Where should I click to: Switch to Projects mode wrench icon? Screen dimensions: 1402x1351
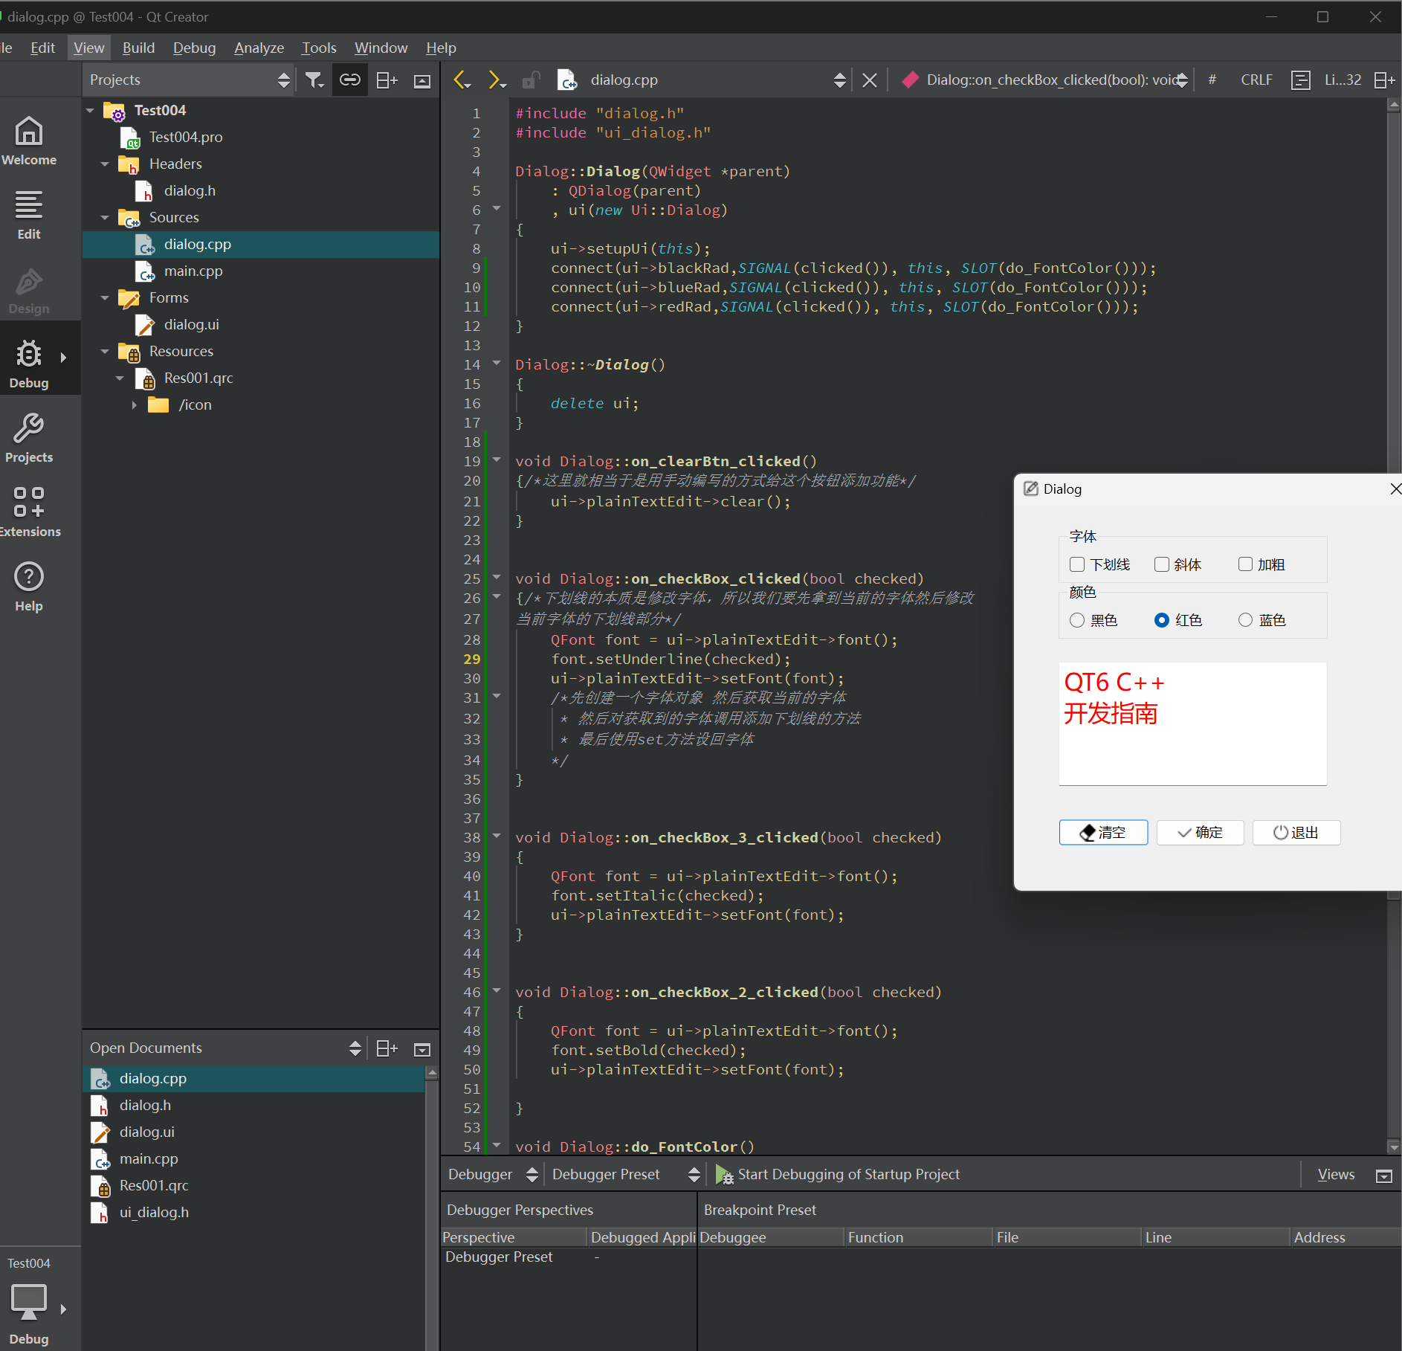(x=29, y=439)
